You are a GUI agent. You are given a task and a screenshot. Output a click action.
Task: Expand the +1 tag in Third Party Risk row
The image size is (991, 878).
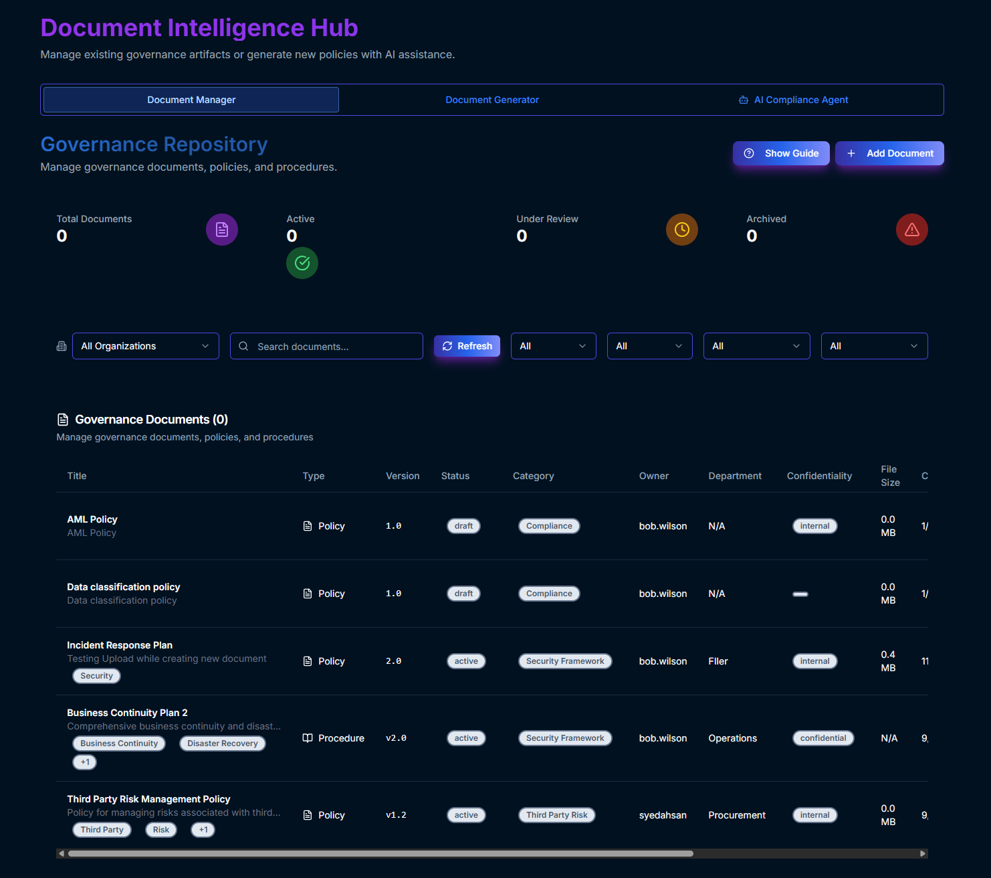point(203,830)
